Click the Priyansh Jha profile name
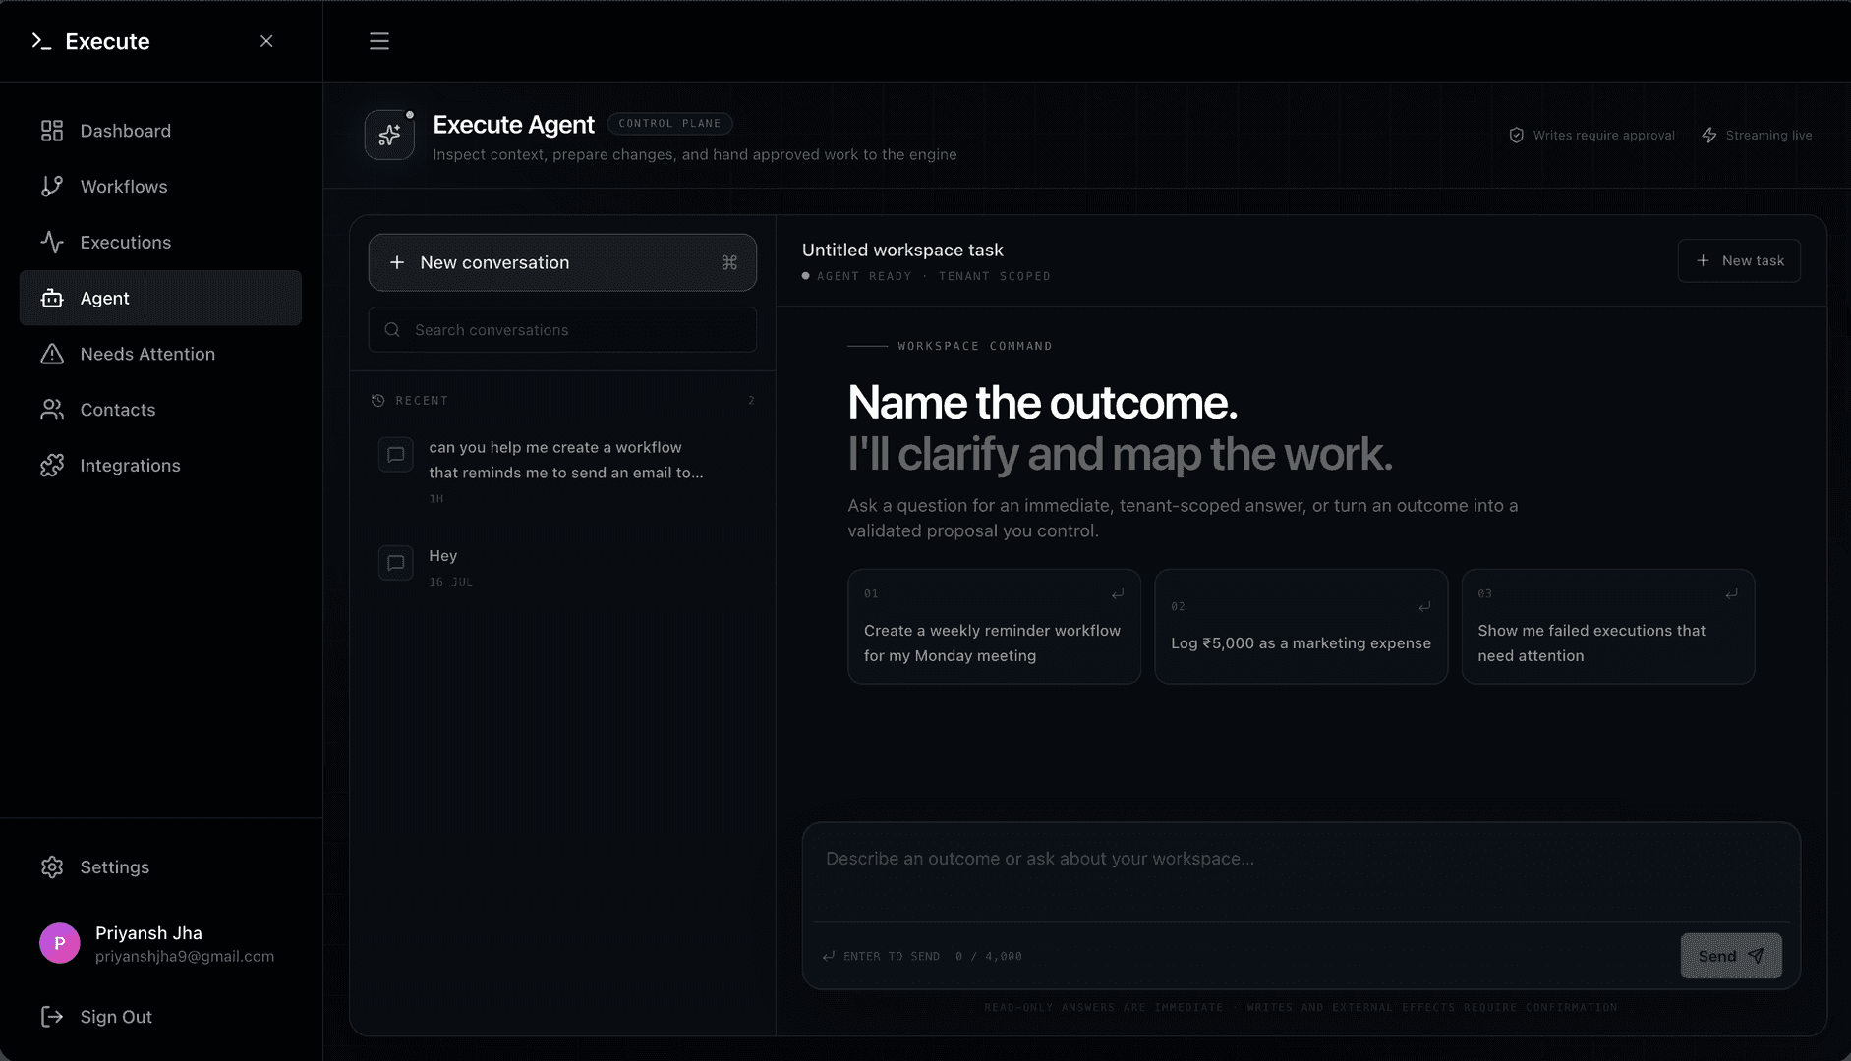 (148, 933)
